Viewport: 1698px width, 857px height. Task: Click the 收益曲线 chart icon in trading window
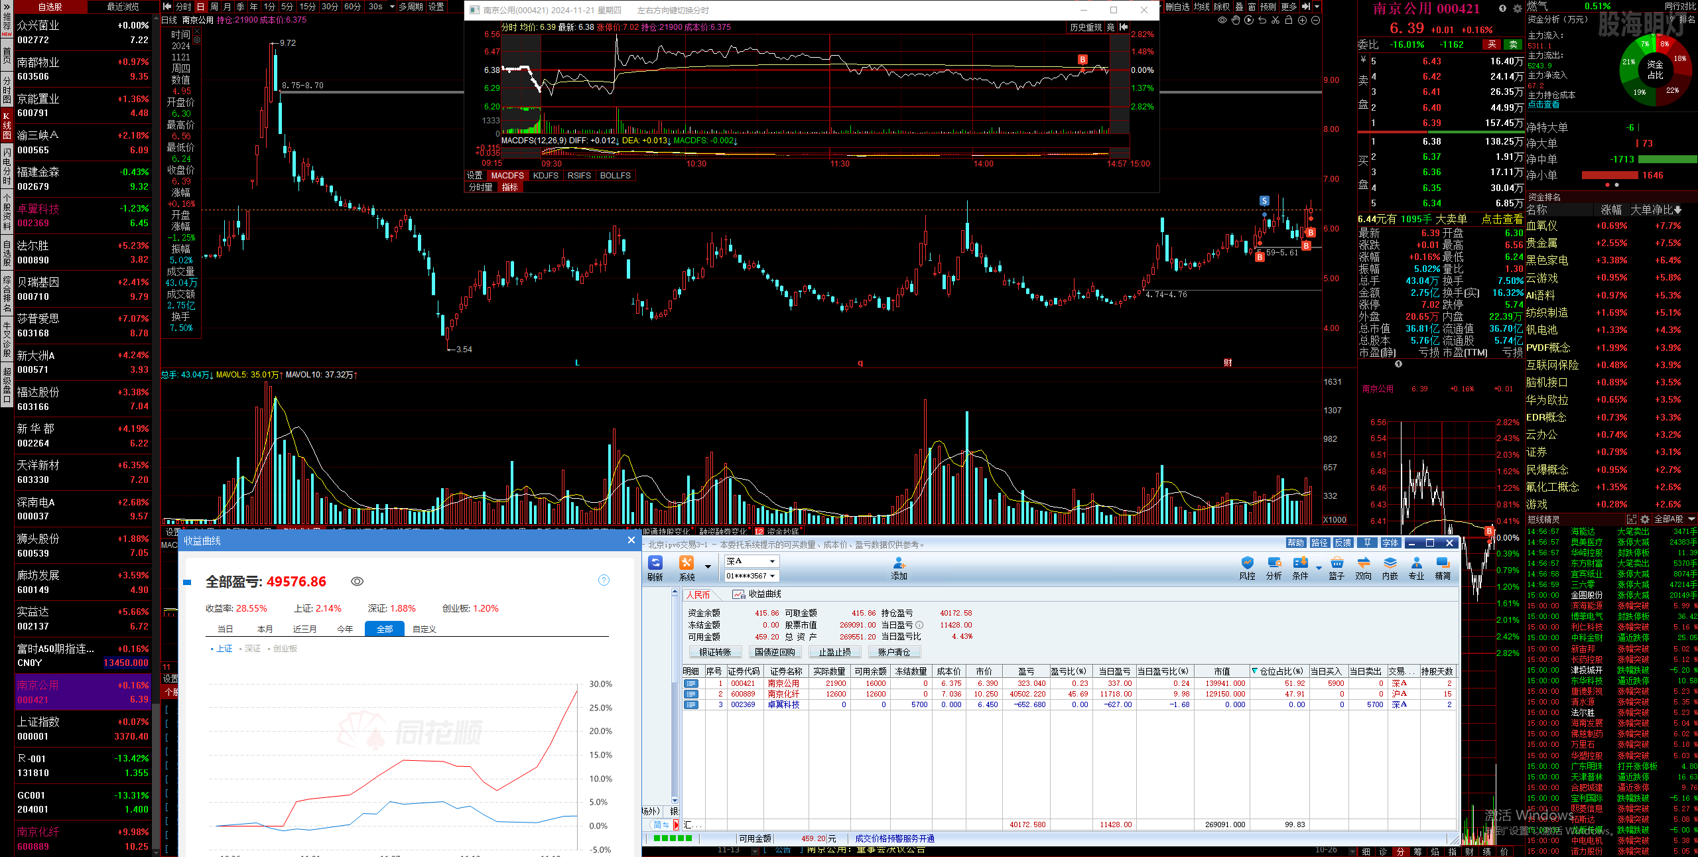click(738, 594)
